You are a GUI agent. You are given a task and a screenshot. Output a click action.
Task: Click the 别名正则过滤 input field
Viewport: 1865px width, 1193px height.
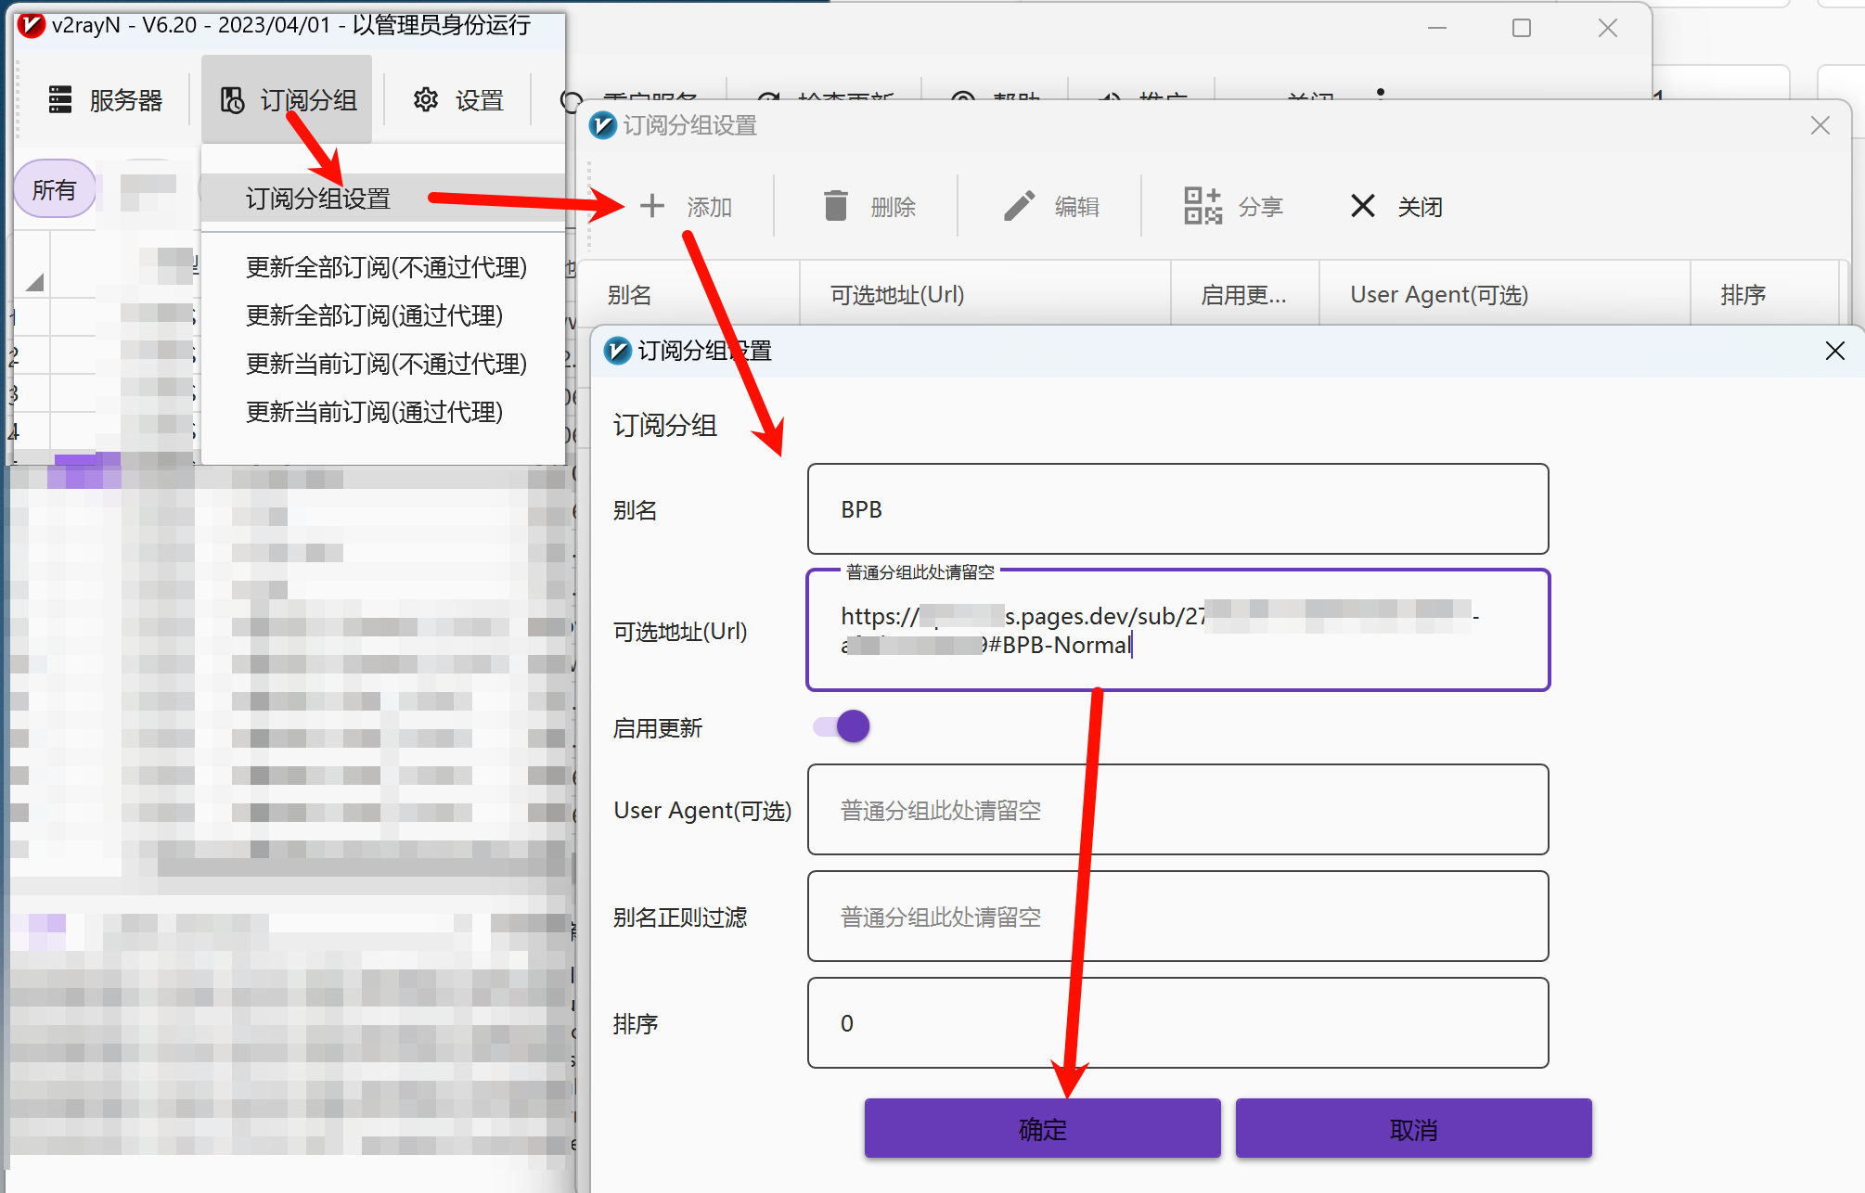[1177, 917]
